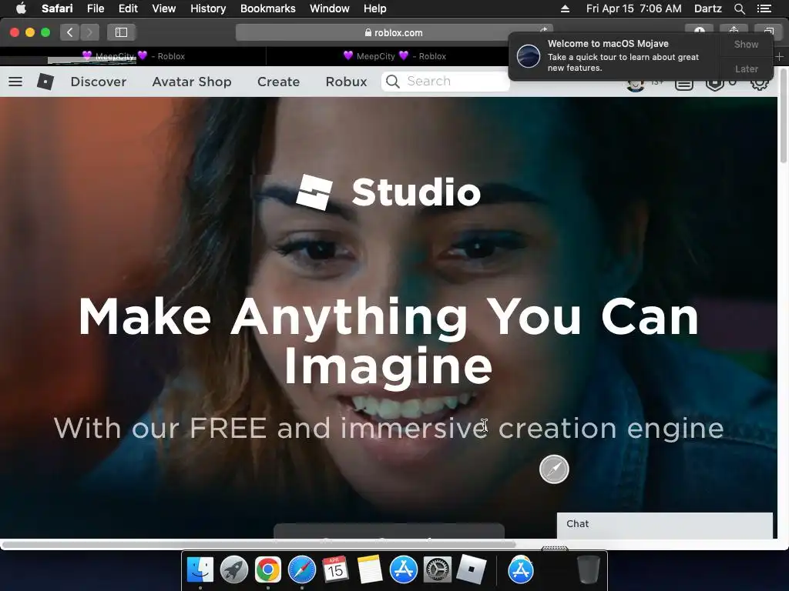Open the Notes app in the Dock
Image resolution: width=789 pixels, height=591 pixels.
click(x=370, y=570)
